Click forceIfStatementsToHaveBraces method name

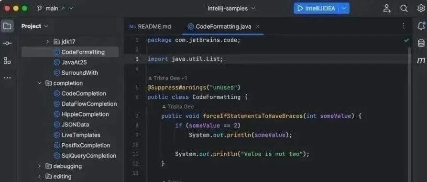253,116
